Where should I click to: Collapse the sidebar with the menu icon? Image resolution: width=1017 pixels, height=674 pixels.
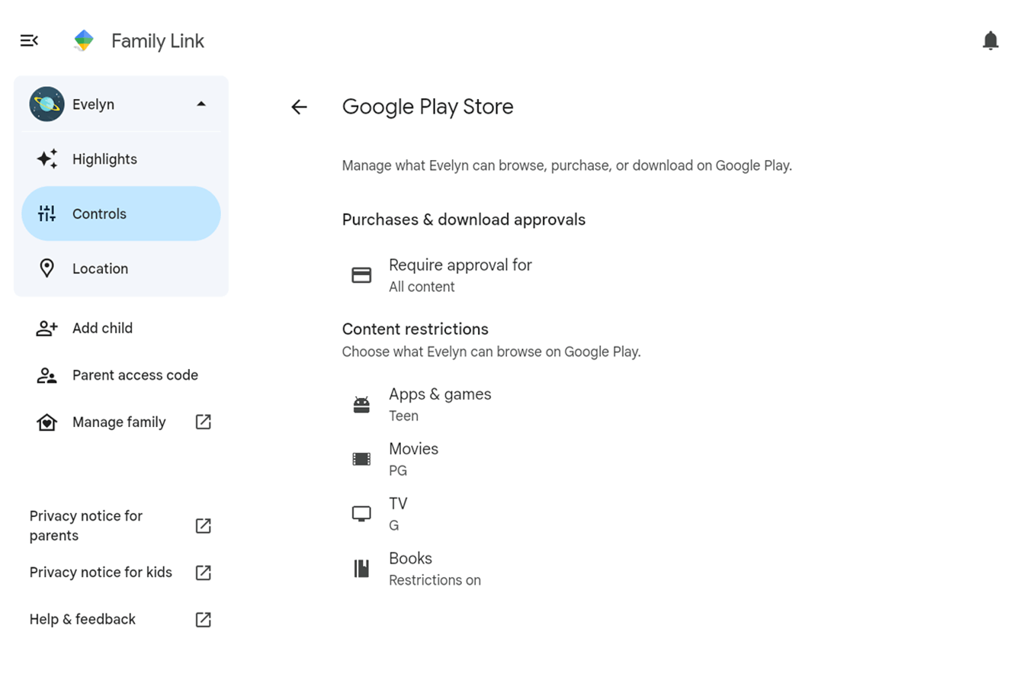29,40
